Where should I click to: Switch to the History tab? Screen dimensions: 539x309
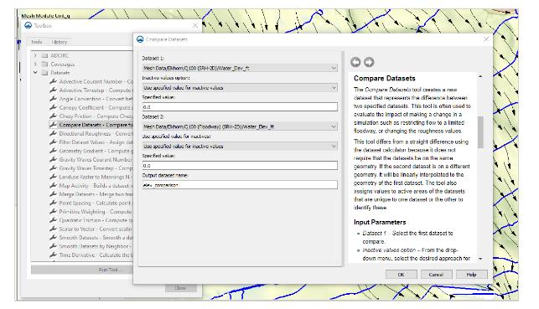[x=60, y=42]
